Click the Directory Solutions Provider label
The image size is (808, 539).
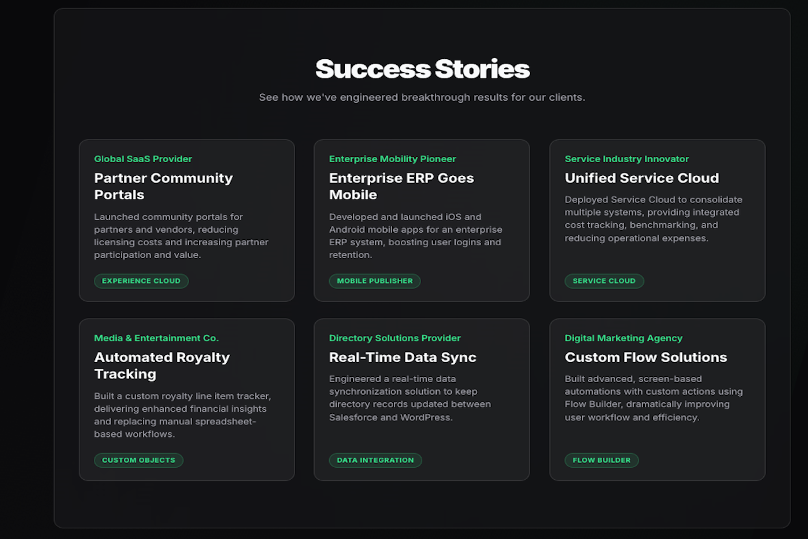point(395,338)
